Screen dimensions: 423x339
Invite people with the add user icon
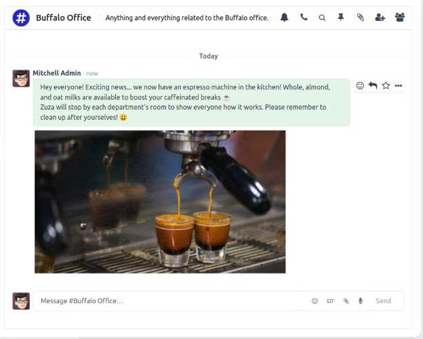coord(380,18)
